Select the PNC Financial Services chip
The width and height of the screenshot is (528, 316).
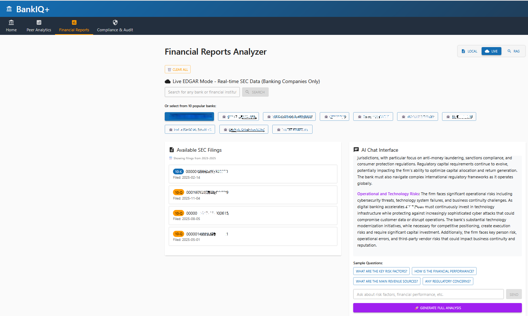[x=190, y=130]
